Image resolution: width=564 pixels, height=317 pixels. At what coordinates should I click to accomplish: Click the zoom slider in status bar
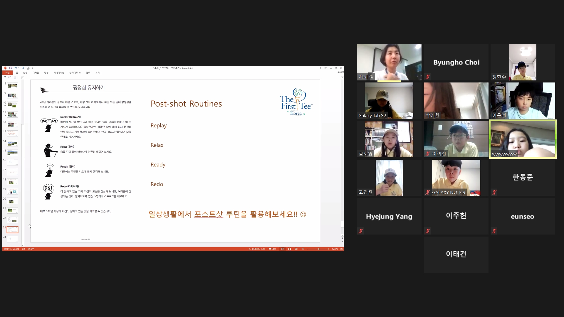(x=319, y=249)
